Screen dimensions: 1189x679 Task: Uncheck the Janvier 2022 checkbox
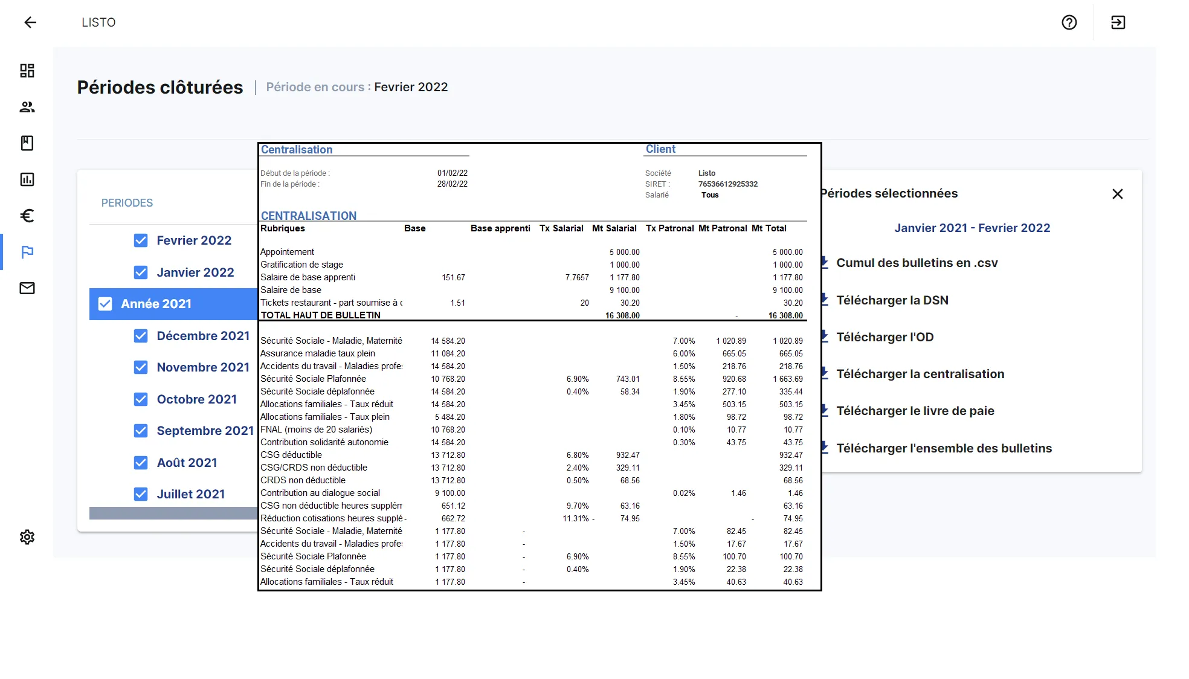[x=141, y=272]
